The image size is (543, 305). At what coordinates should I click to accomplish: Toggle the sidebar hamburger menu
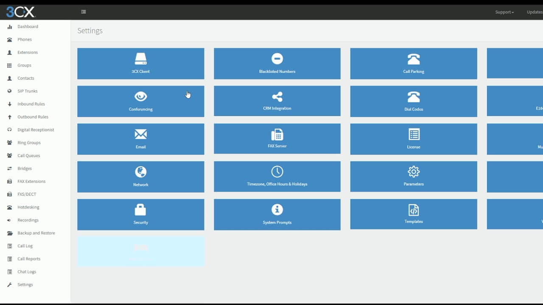[x=84, y=12]
